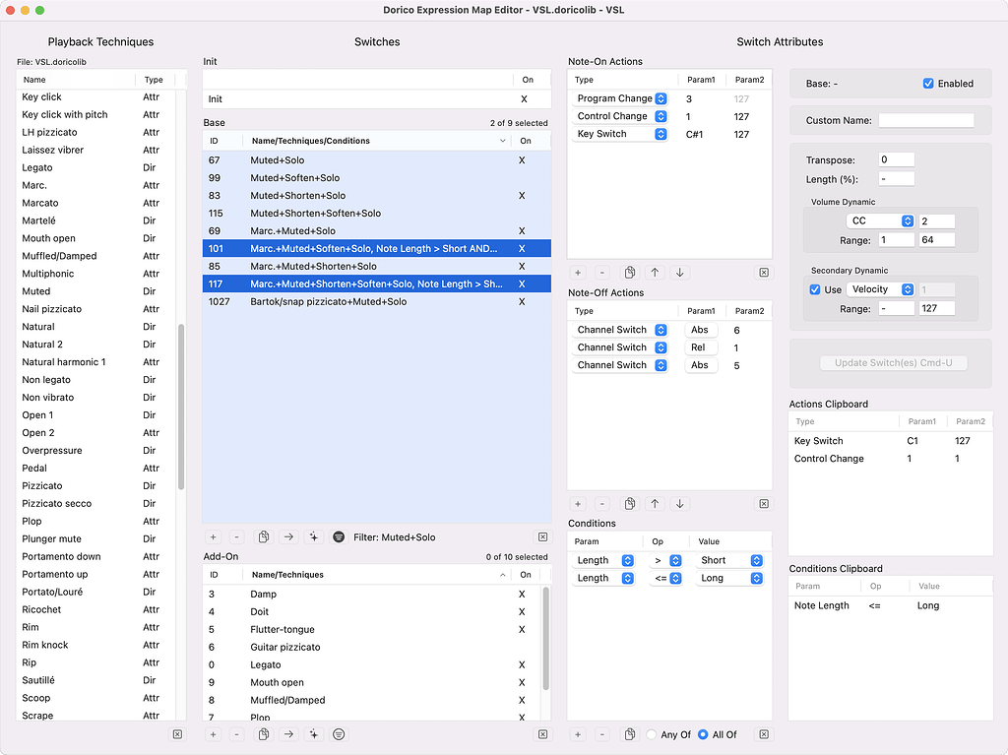Add a new switch to the Base list
This screenshot has height=755, width=1008.
point(213,536)
